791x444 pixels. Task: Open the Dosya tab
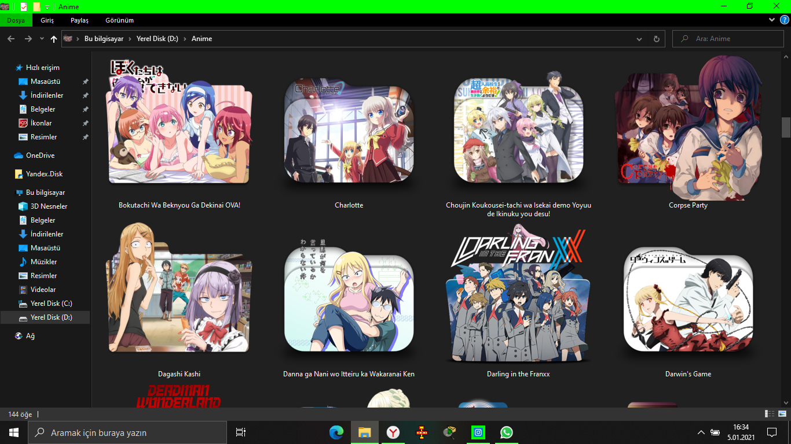(16, 20)
